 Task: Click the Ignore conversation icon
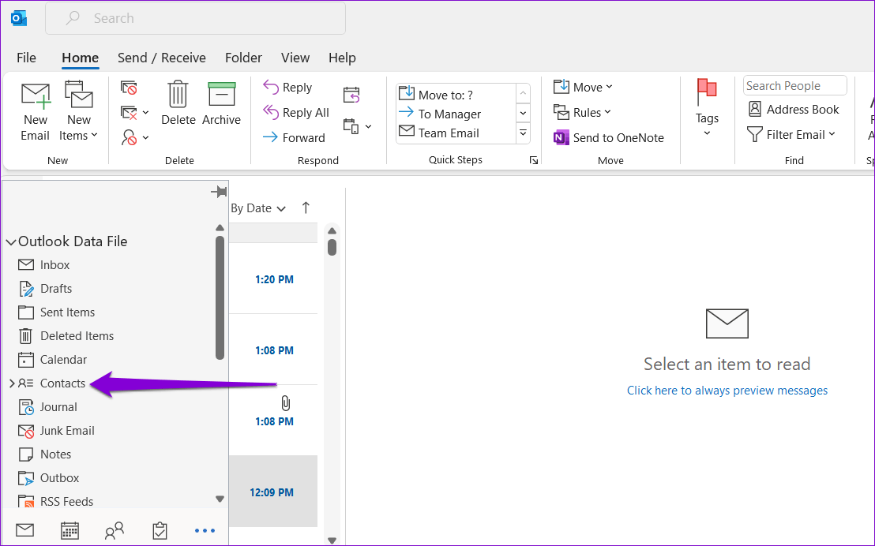[x=129, y=88]
